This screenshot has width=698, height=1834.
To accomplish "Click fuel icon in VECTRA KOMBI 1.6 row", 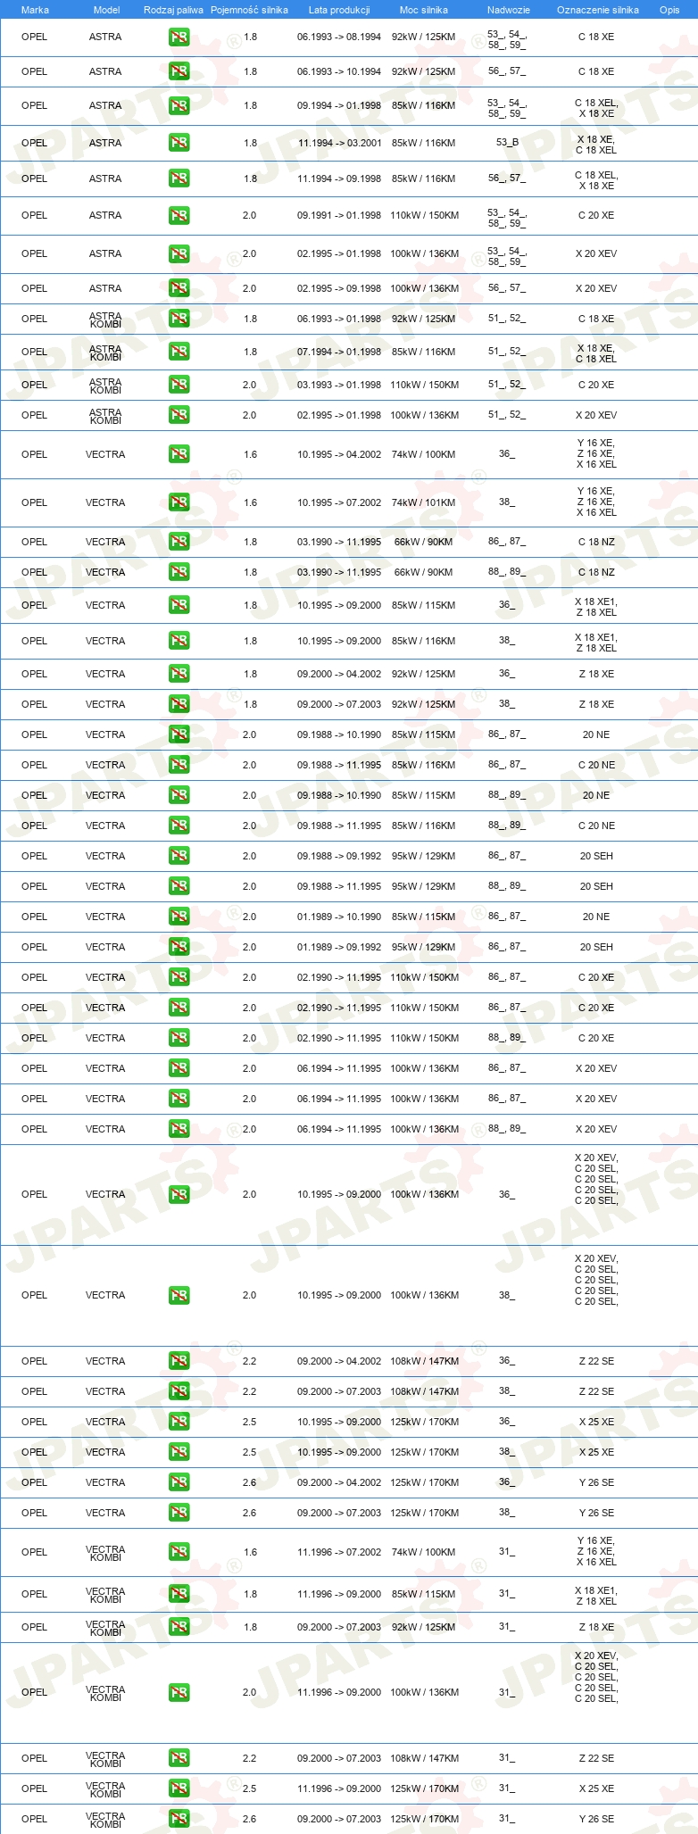I will [x=179, y=1552].
